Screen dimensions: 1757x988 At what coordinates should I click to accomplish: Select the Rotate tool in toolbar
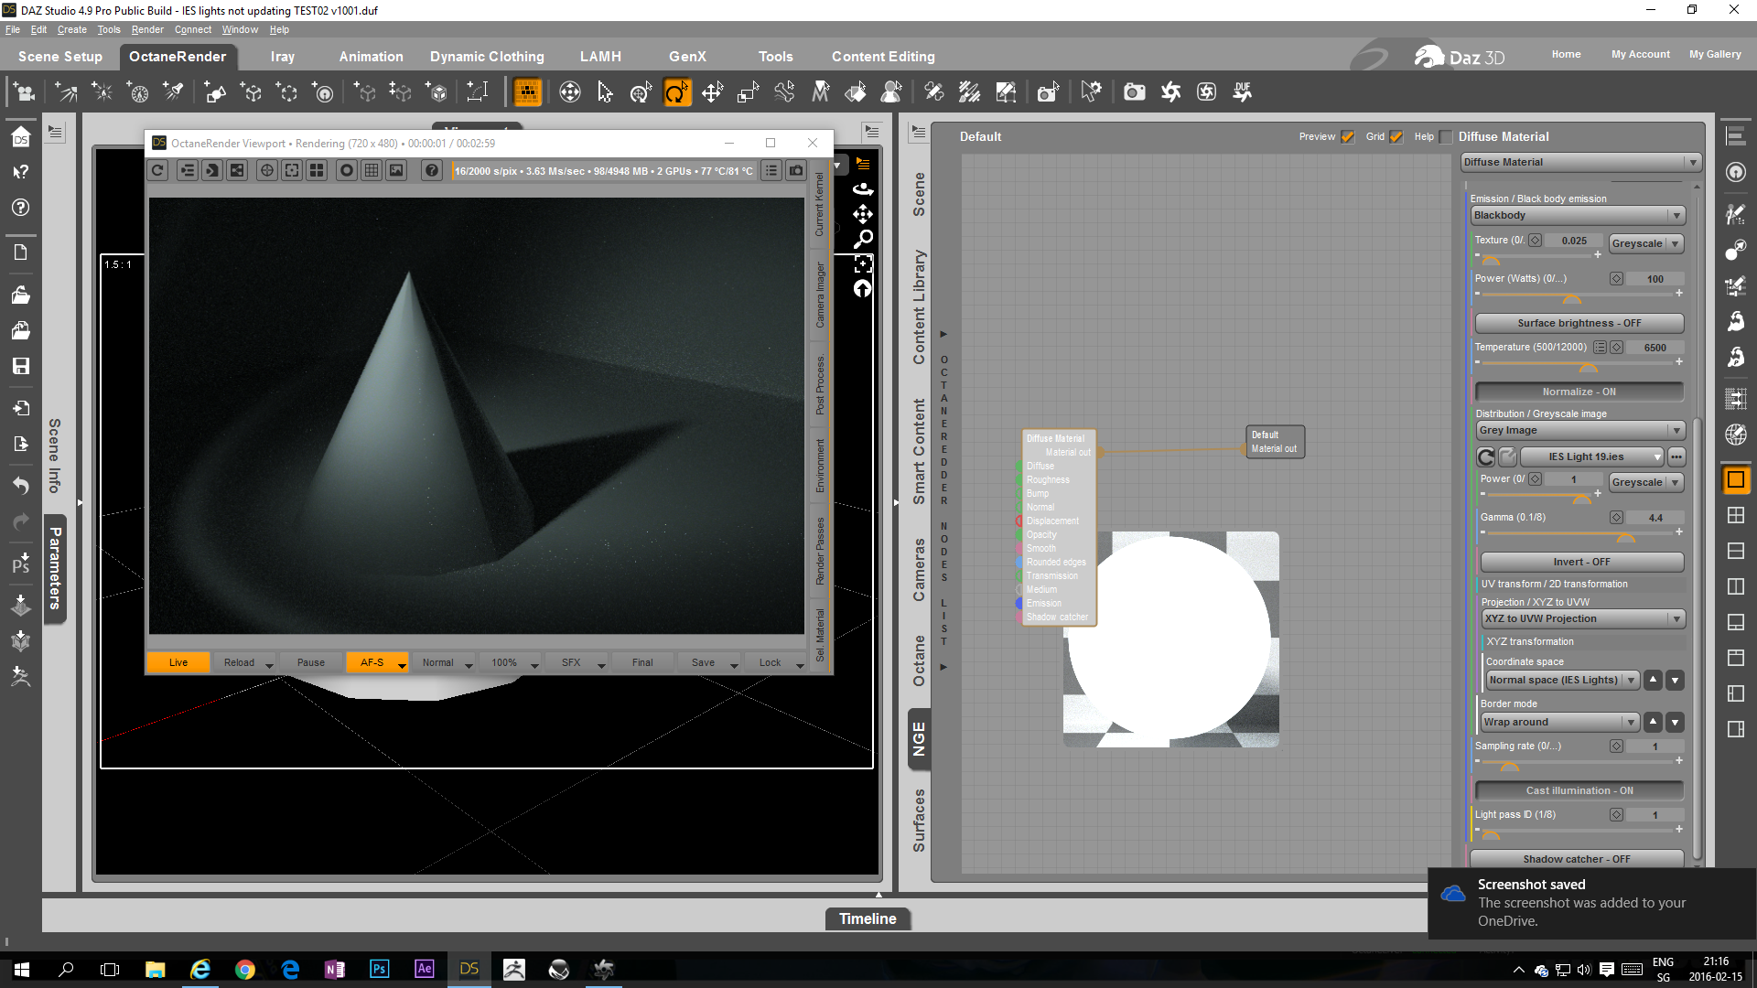pos(676,92)
